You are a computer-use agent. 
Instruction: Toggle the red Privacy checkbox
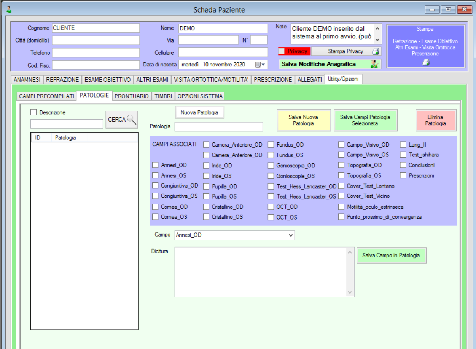pyautogui.click(x=282, y=52)
